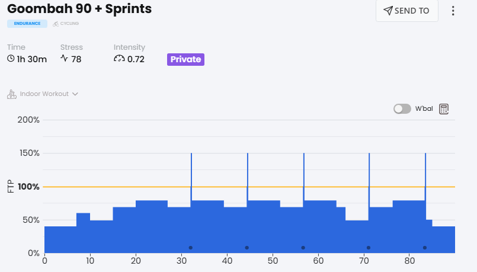Open the three-dot more options menu
This screenshot has height=272, width=477.
tap(453, 11)
